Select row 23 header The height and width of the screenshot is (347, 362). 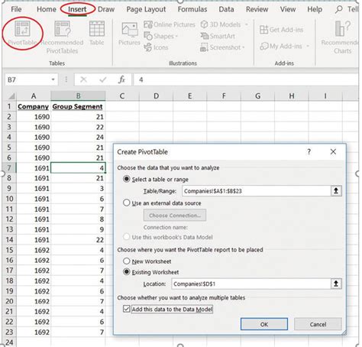tap(9, 332)
